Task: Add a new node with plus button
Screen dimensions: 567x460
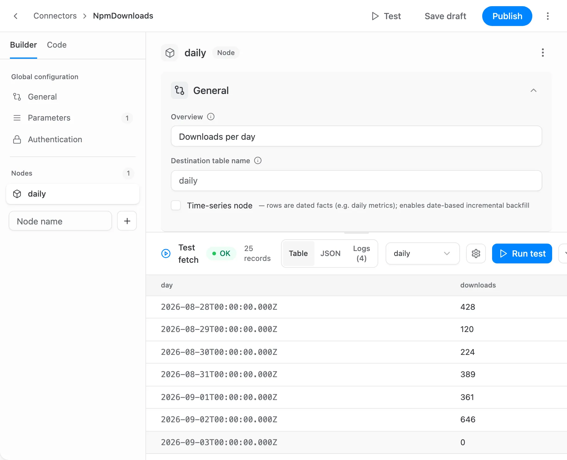Action: pyautogui.click(x=127, y=221)
